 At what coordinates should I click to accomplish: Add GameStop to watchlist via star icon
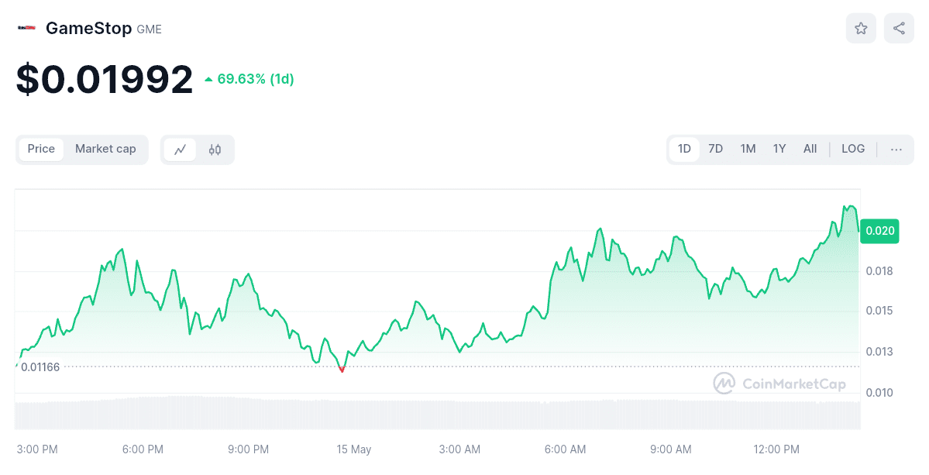click(860, 28)
